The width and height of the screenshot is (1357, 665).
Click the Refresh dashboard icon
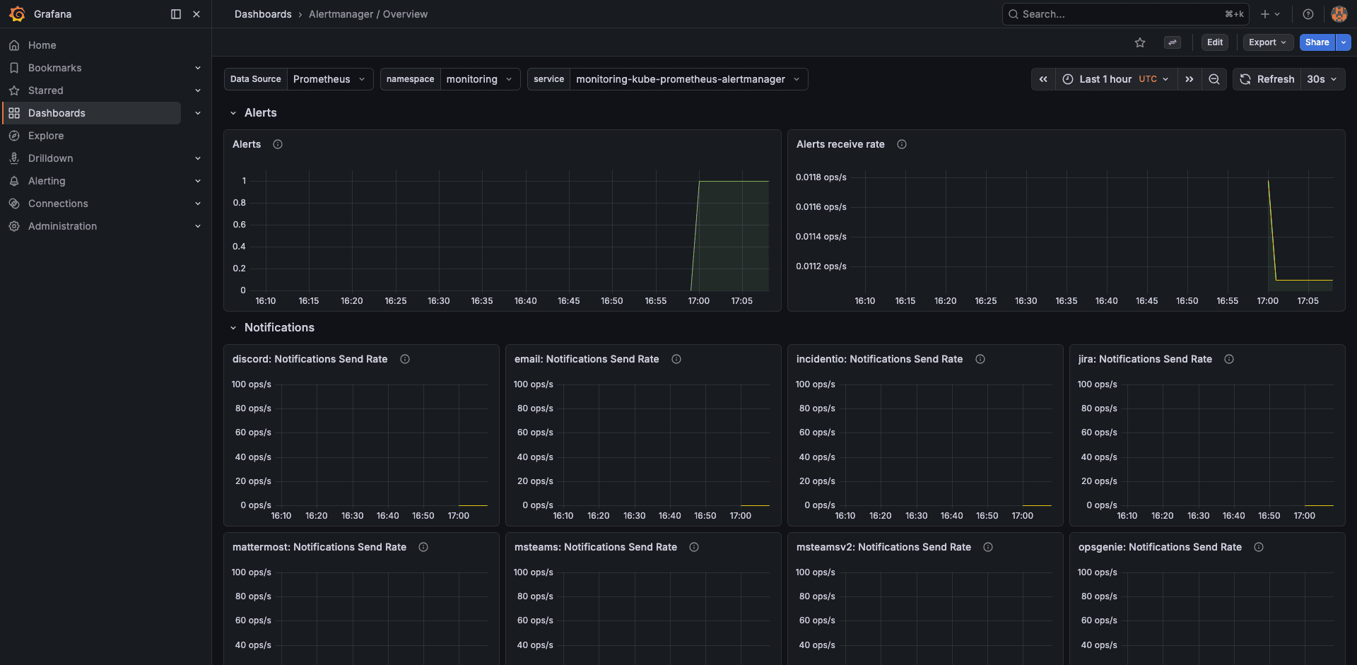pos(1245,79)
